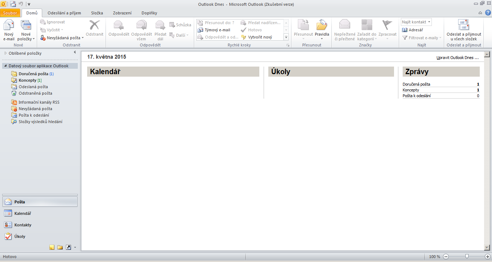The image size is (492, 262).
Task: Click the Notes icon in navigation bottom
Action: pos(52,247)
